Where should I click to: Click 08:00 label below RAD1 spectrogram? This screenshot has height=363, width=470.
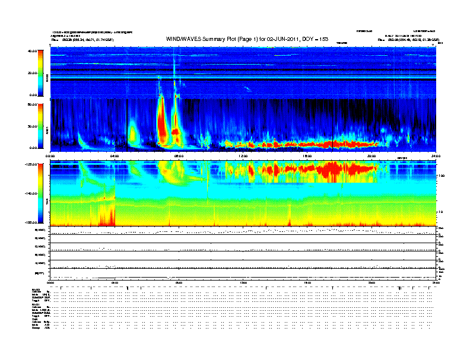tap(179, 156)
